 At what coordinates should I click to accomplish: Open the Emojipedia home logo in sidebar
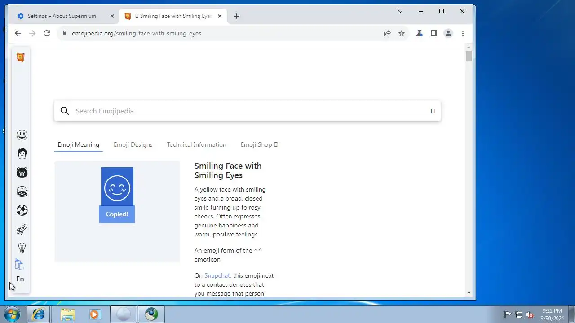pos(20,57)
